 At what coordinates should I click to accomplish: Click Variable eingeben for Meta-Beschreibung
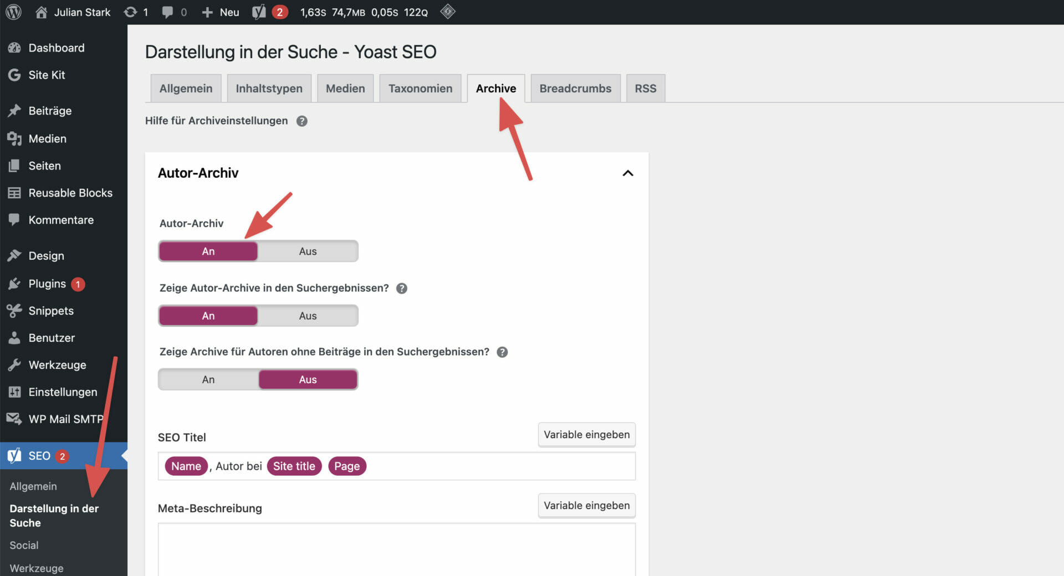coord(586,506)
